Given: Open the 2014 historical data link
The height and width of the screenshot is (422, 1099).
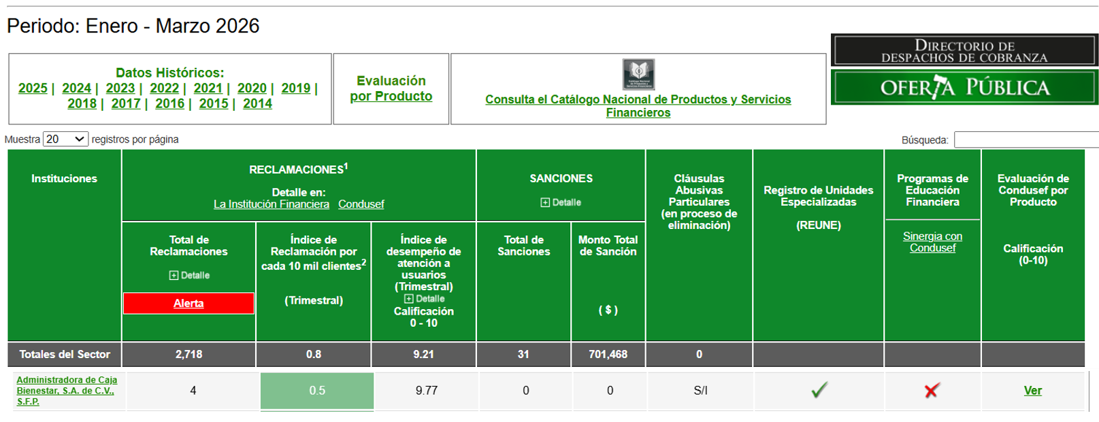Looking at the screenshot, I should click(257, 104).
